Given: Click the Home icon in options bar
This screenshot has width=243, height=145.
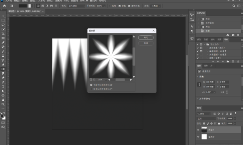Looking at the screenshot, I should tap(4, 6).
